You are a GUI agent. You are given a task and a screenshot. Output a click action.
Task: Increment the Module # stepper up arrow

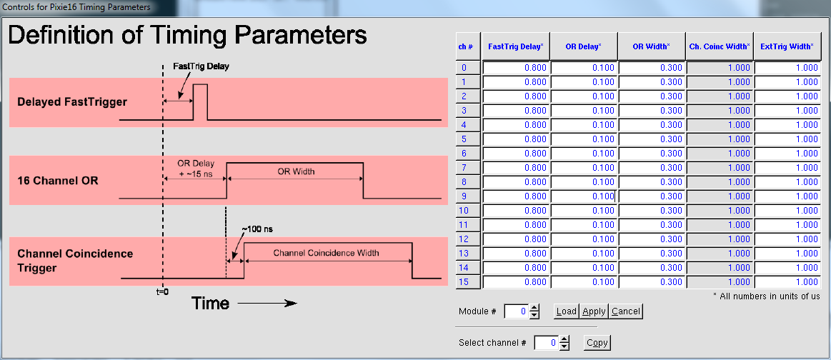click(x=534, y=308)
